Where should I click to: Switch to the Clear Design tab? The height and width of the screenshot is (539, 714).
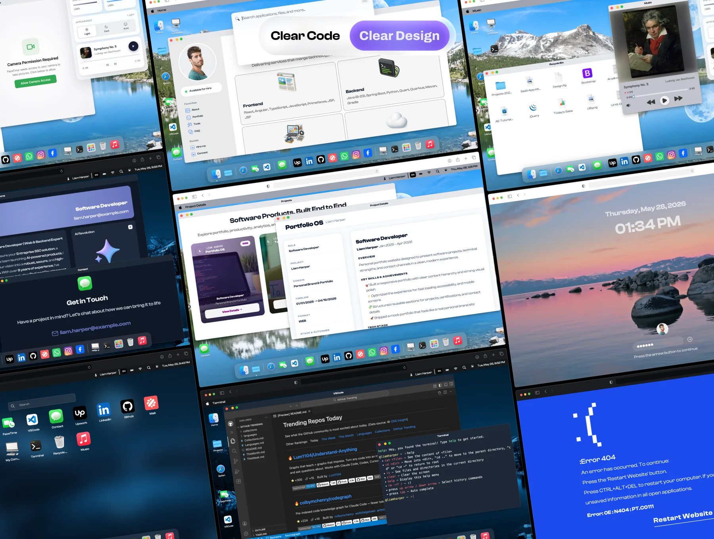click(x=399, y=36)
